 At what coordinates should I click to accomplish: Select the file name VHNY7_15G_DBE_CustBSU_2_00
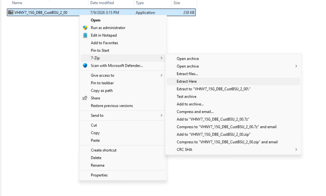pyautogui.click(x=41, y=12)
